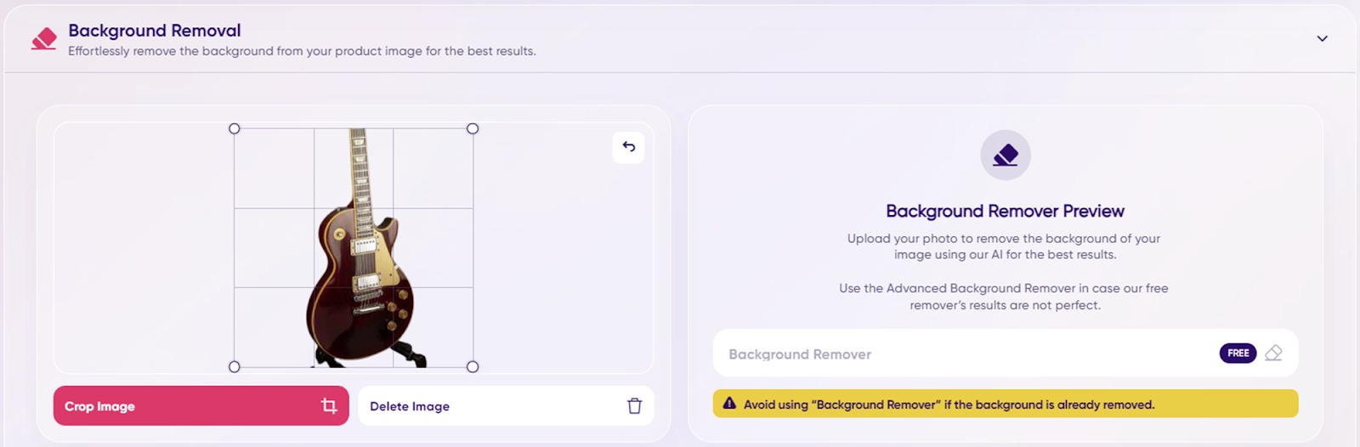
Task: Collapse the Background Removal section chevron
Action: pyautogui.click(x=1322, y=38)
